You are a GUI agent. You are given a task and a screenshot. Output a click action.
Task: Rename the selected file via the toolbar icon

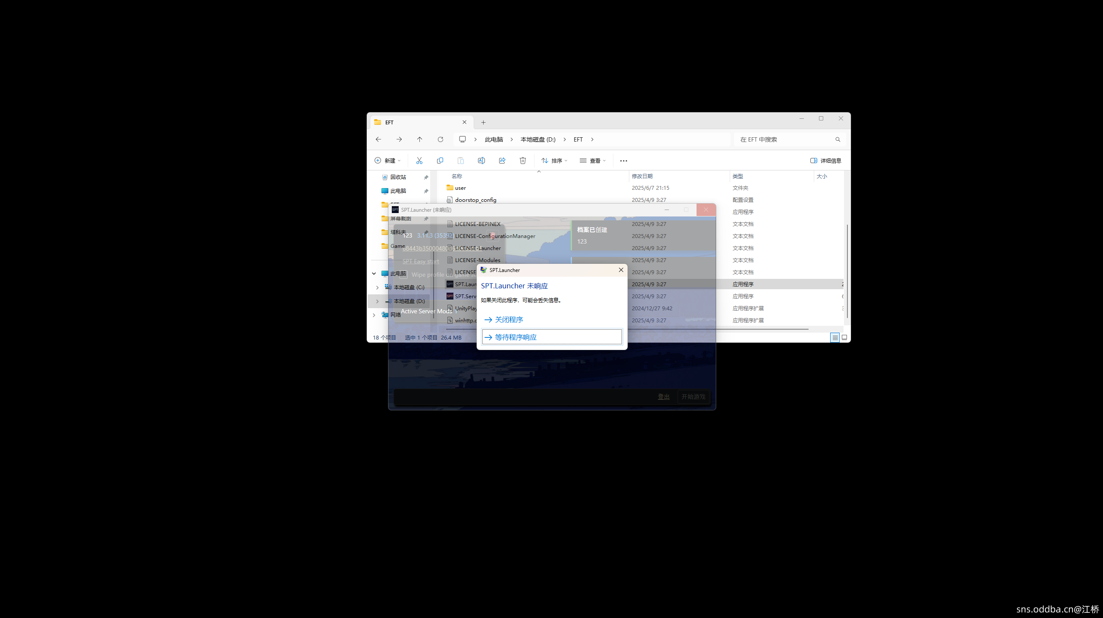coord(481,161)
